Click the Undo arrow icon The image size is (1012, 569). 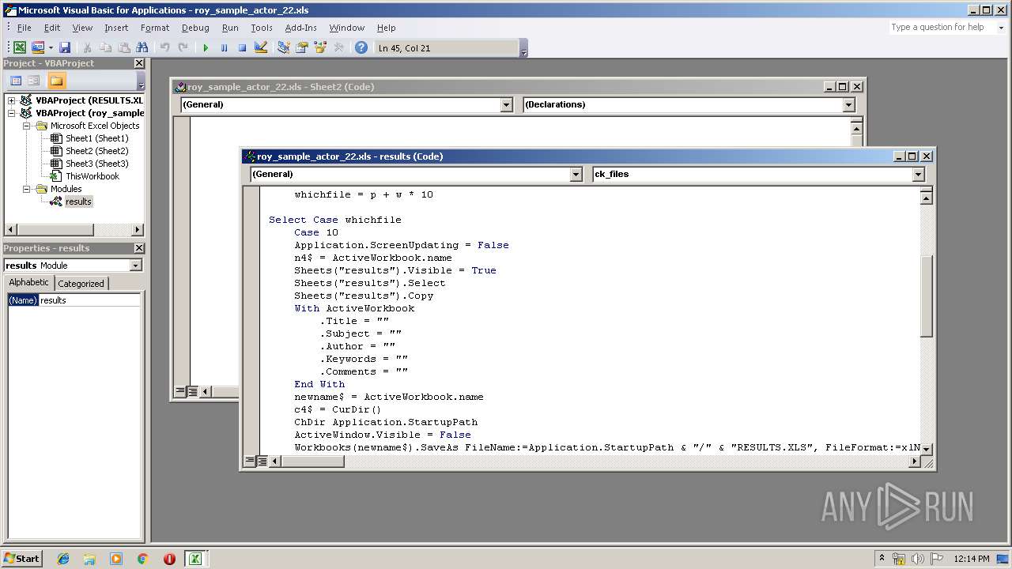(x=164, y=47)
